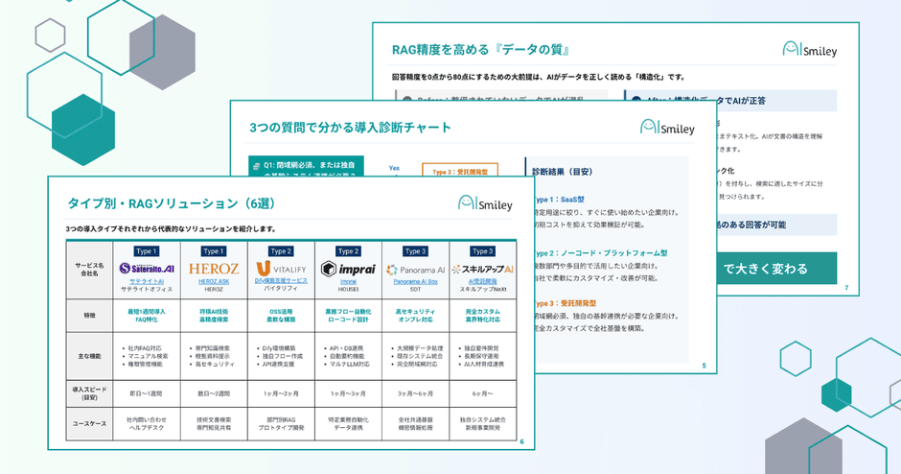Click the 6ヶ月〜 speed cell

pos(483,394)
